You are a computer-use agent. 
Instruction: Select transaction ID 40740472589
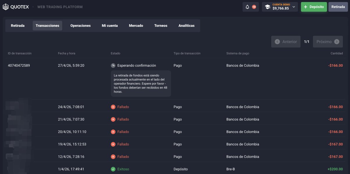(x=19, y=66)
